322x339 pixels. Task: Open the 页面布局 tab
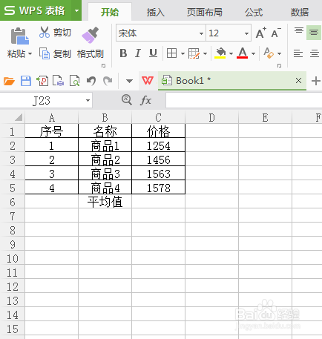click(204, 12)
